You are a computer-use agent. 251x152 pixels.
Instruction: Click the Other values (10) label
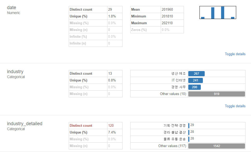click(173, 94)
